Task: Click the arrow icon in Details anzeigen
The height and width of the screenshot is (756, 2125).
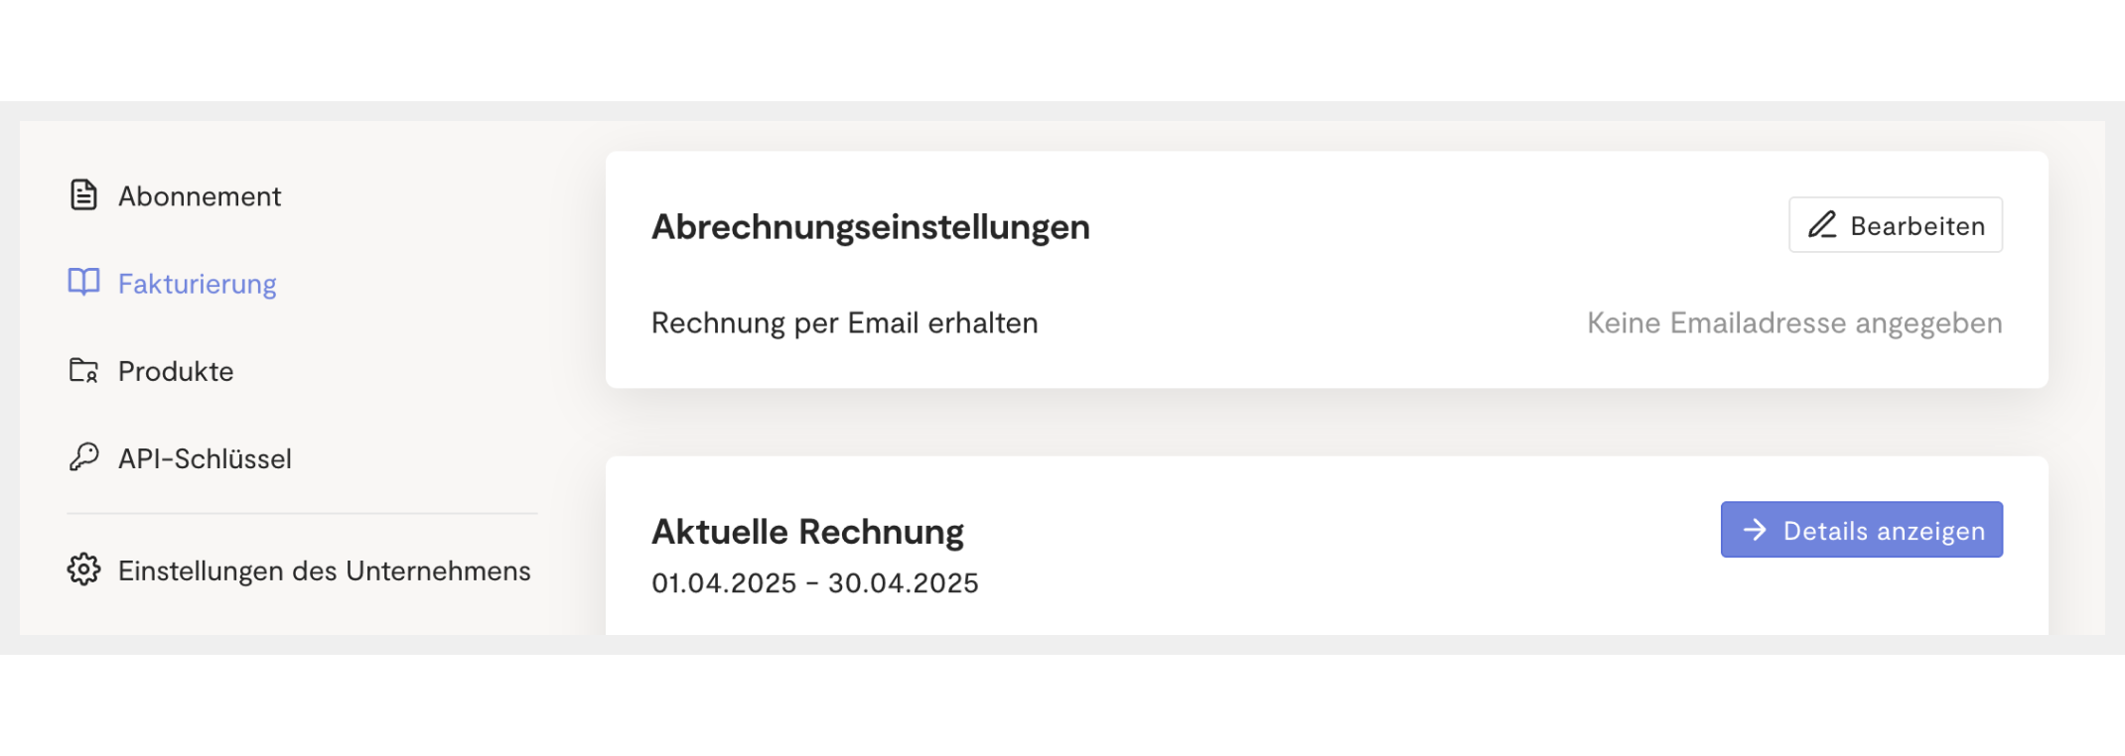Action: tap(1755, 530)
